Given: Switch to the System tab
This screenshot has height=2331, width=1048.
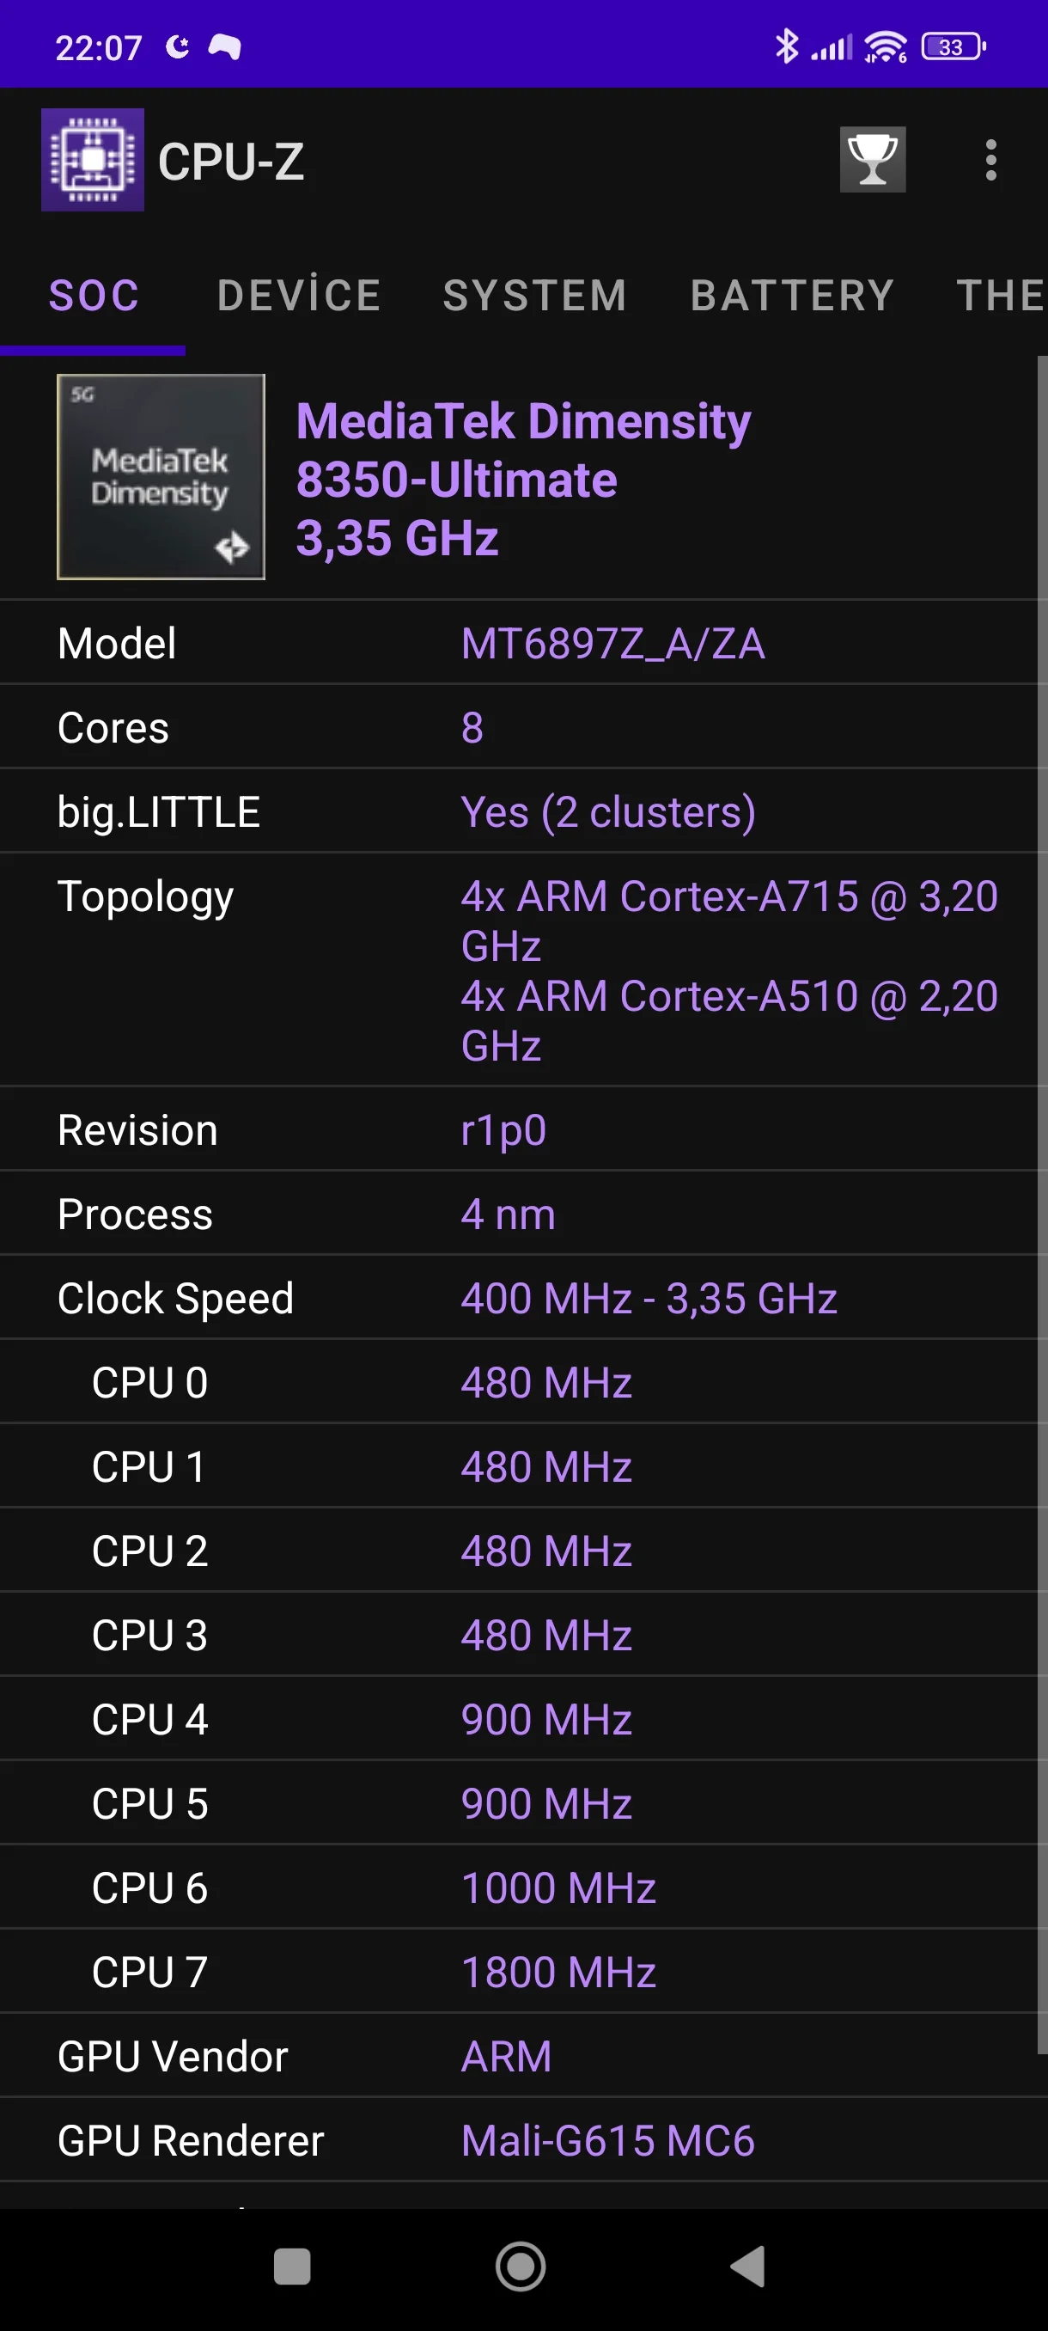Looking at the screenshot, I should (x=535, y=296).
